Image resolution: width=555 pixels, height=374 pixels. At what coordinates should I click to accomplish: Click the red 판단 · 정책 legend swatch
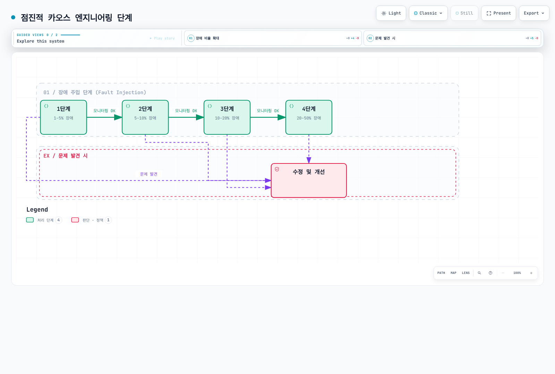click(75, 220)
